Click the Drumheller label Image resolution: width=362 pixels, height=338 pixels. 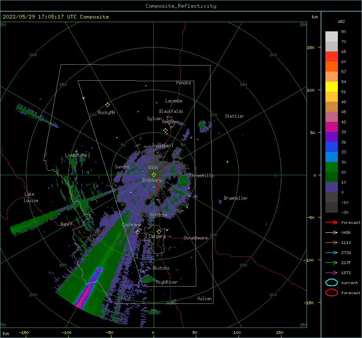(236, 198)
